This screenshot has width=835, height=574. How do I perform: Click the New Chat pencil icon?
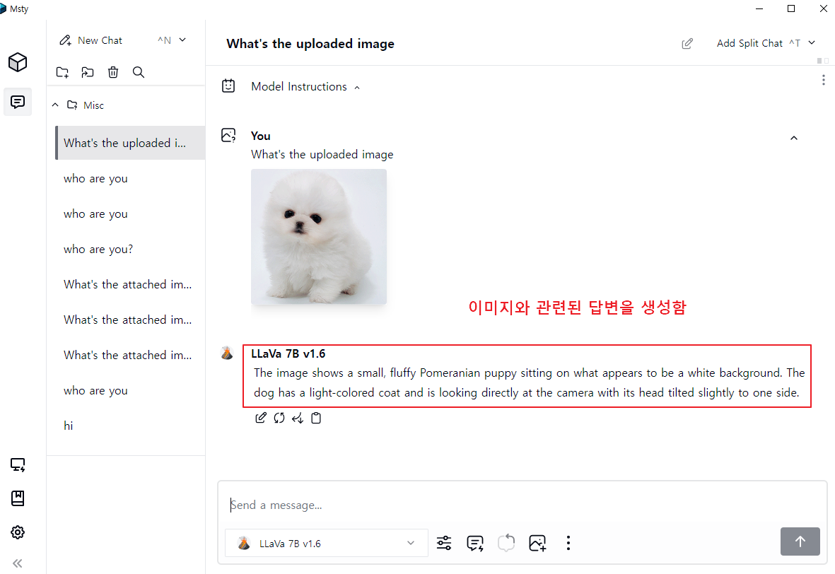coord(65,40)
